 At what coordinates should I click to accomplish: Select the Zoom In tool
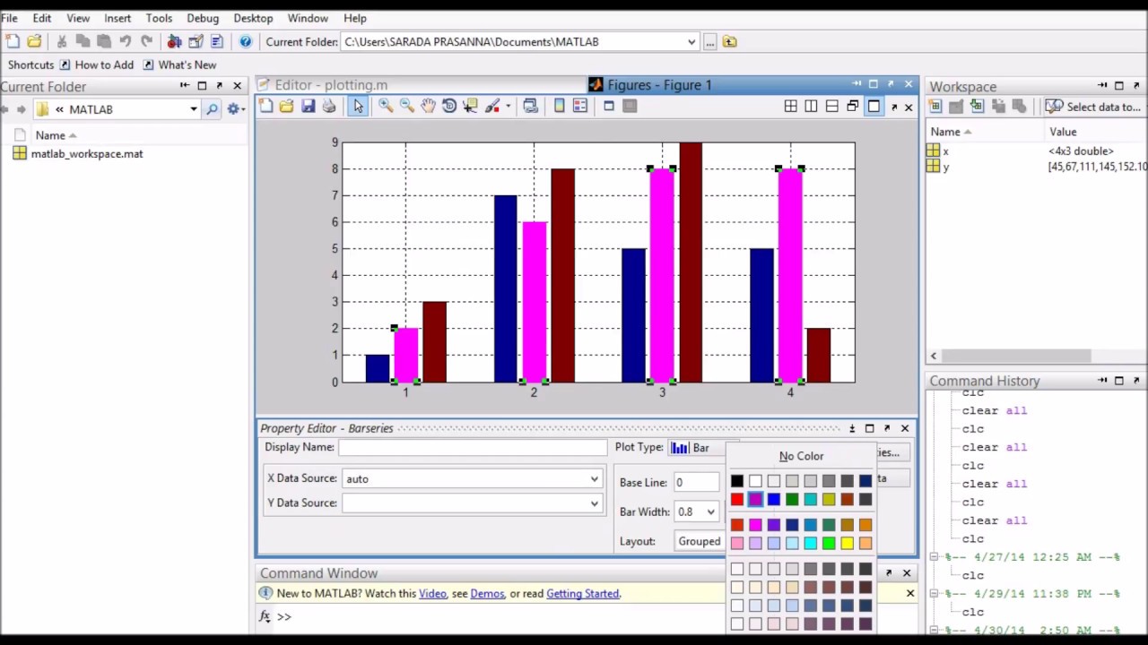coord(386,106)
